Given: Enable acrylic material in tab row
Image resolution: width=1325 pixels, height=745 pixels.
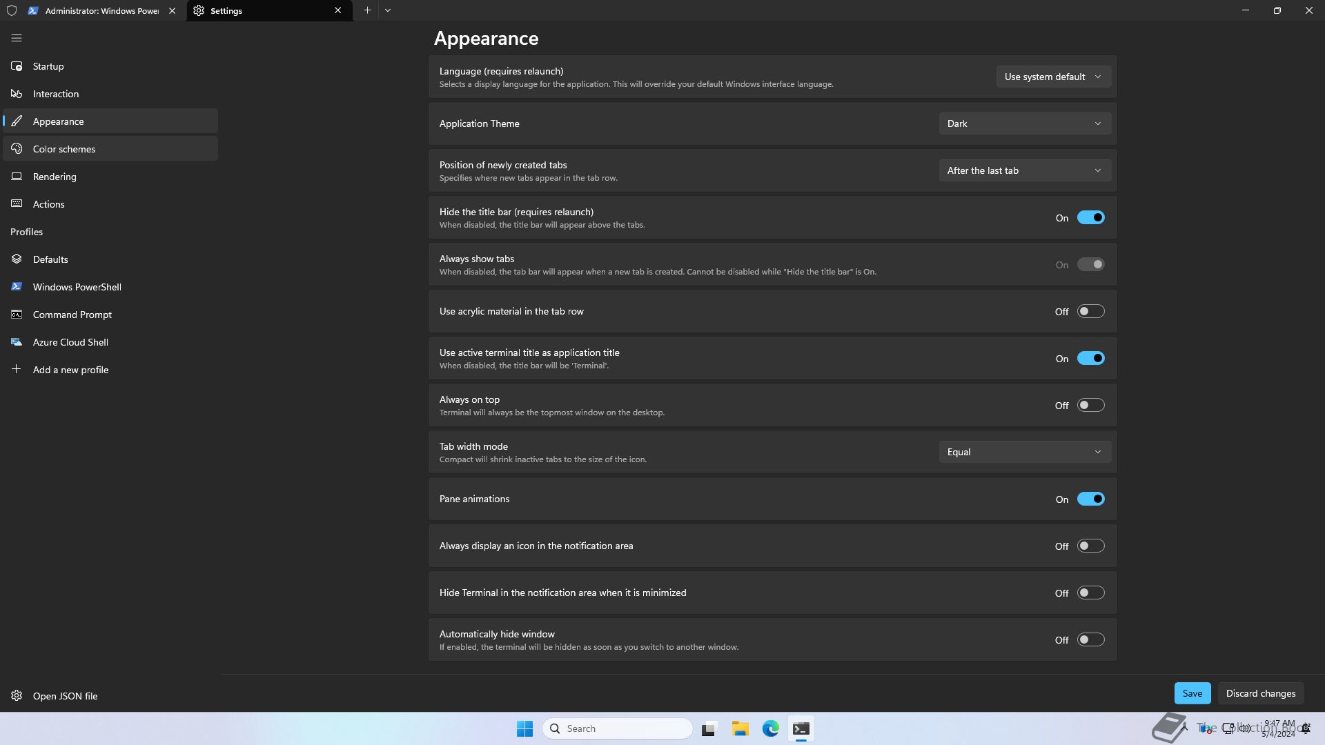Looking at the screenshot, I should point(1090,312).
